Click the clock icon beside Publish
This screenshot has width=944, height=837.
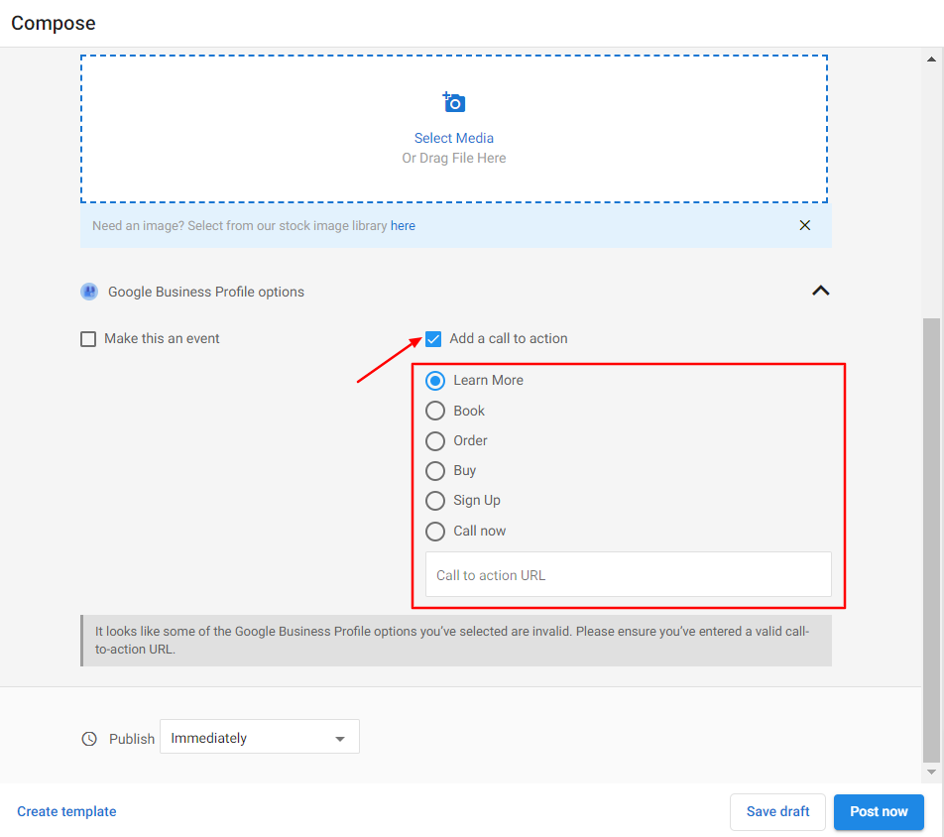click(x=89, y=739)
